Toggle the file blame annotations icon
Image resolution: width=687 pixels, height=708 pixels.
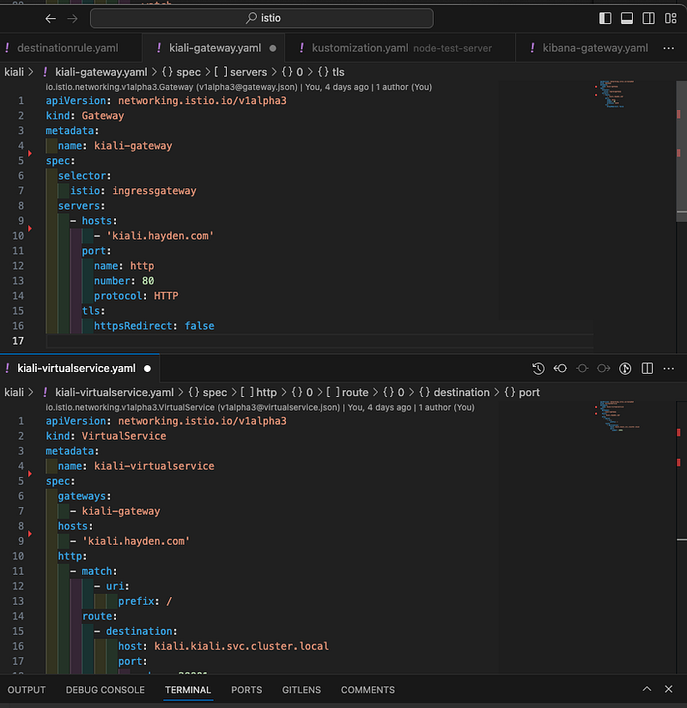(x=625, y=369)
